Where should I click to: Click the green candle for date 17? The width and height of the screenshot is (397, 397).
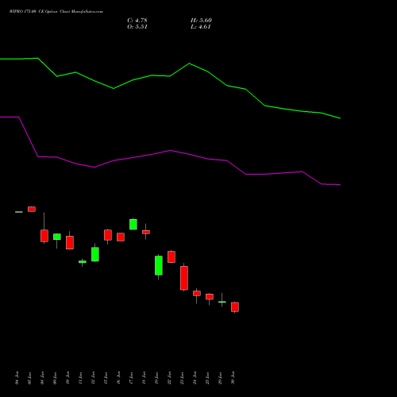(x=133, y=224)
